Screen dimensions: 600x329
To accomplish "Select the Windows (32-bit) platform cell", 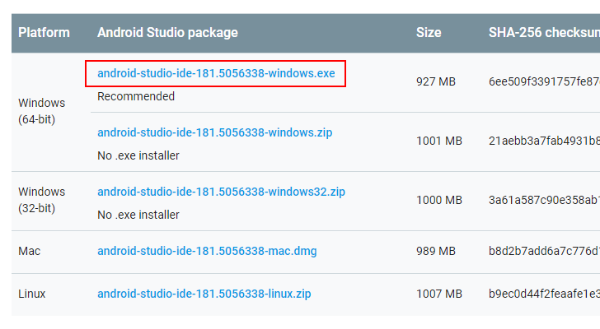I will coord(42,200).
